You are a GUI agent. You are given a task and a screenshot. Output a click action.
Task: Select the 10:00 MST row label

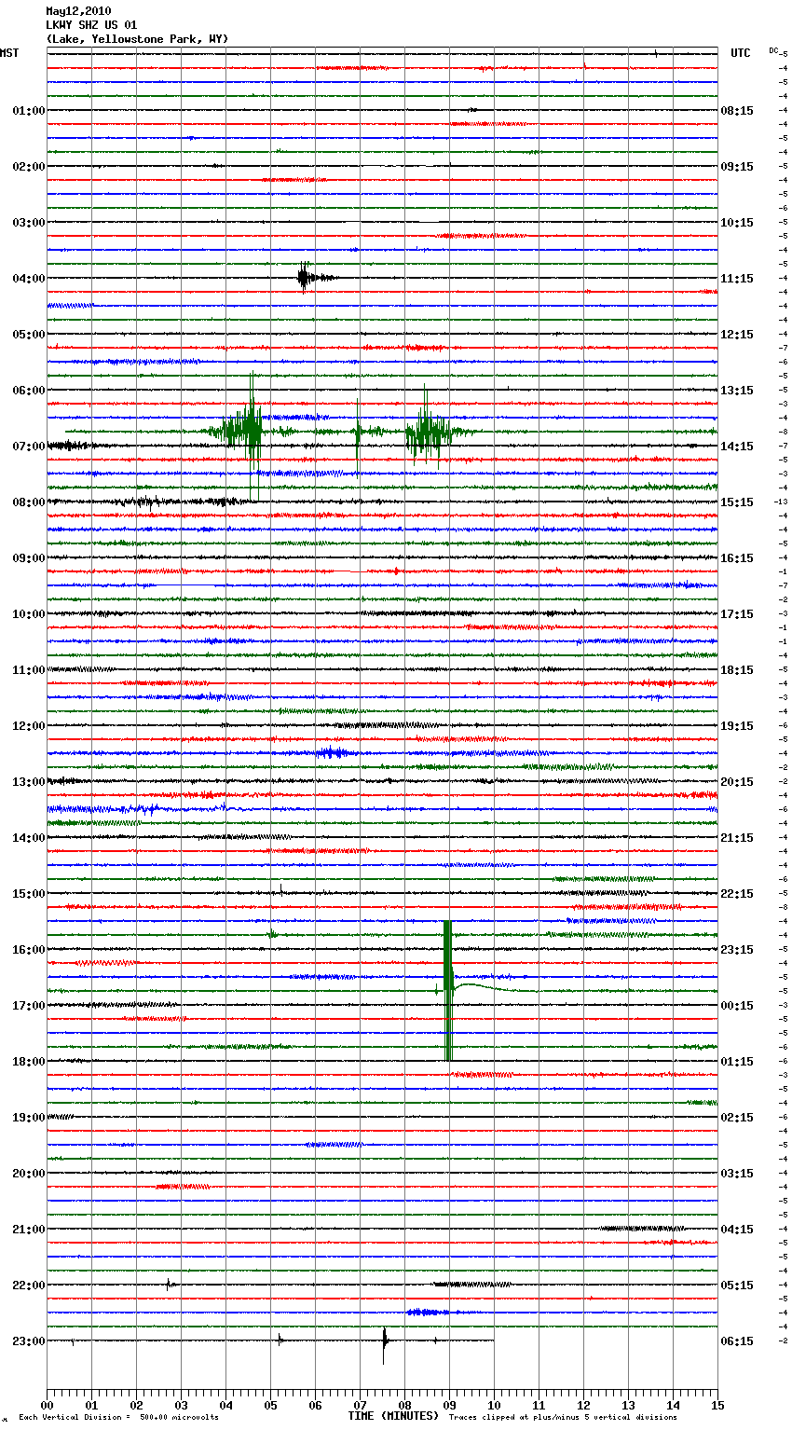click(29, 614)
